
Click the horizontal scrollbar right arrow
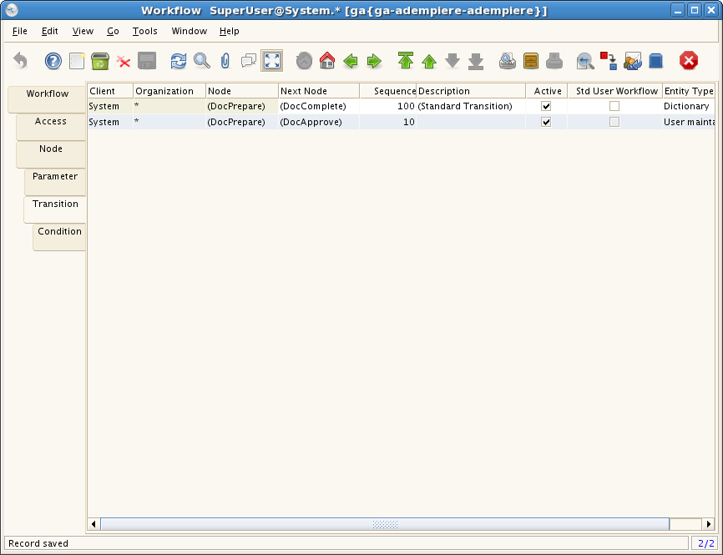tap(709, 524)
